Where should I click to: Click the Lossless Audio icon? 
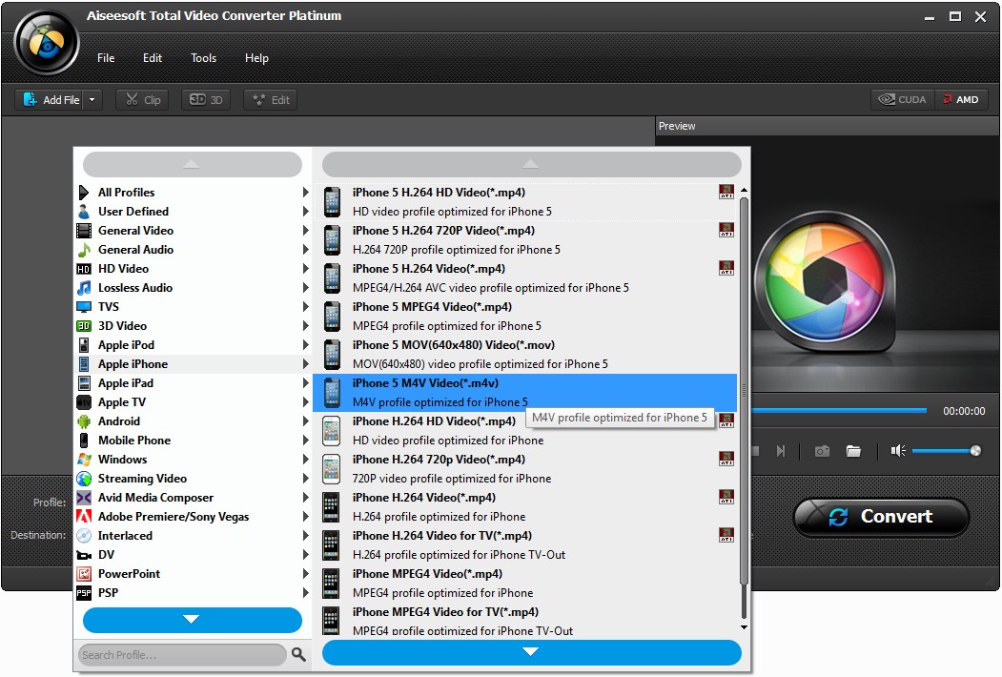84,288
